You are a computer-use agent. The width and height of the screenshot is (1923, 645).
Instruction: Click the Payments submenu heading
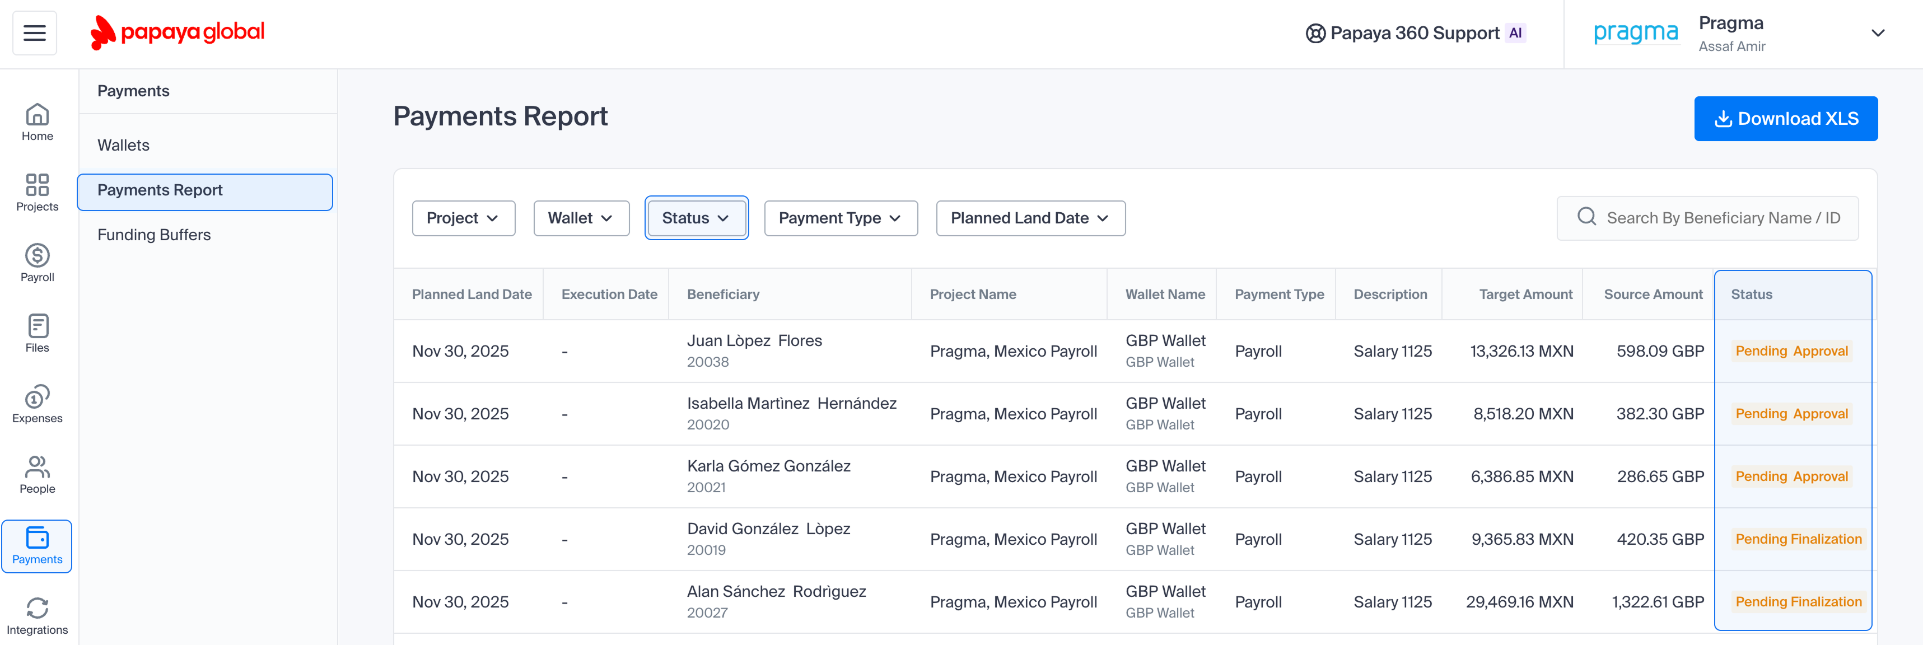point(133,91)
